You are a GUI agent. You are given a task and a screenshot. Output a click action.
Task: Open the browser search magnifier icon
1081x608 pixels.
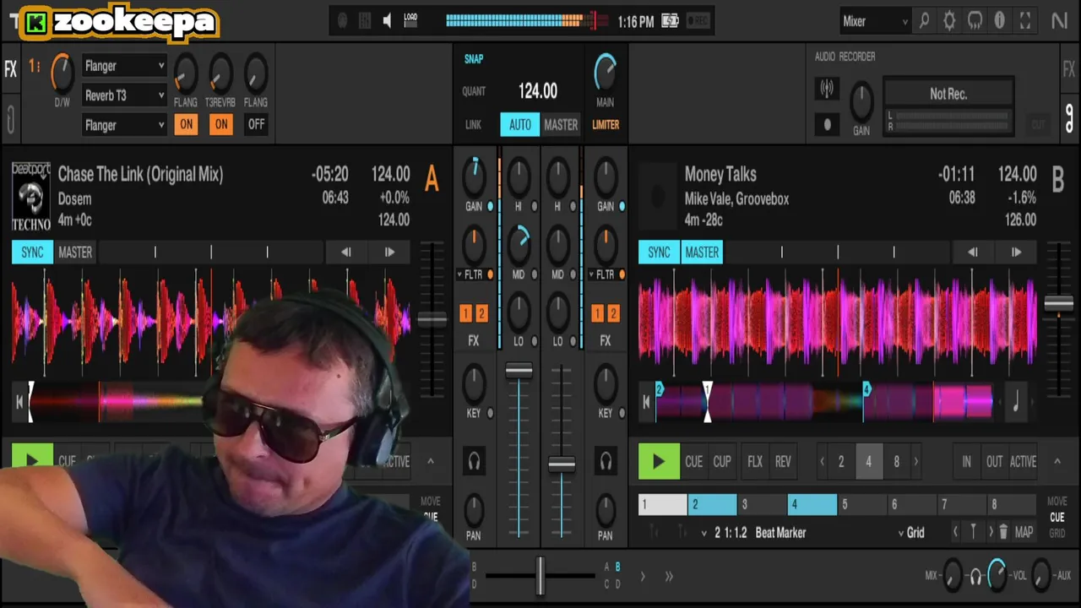tap(924, 21)
